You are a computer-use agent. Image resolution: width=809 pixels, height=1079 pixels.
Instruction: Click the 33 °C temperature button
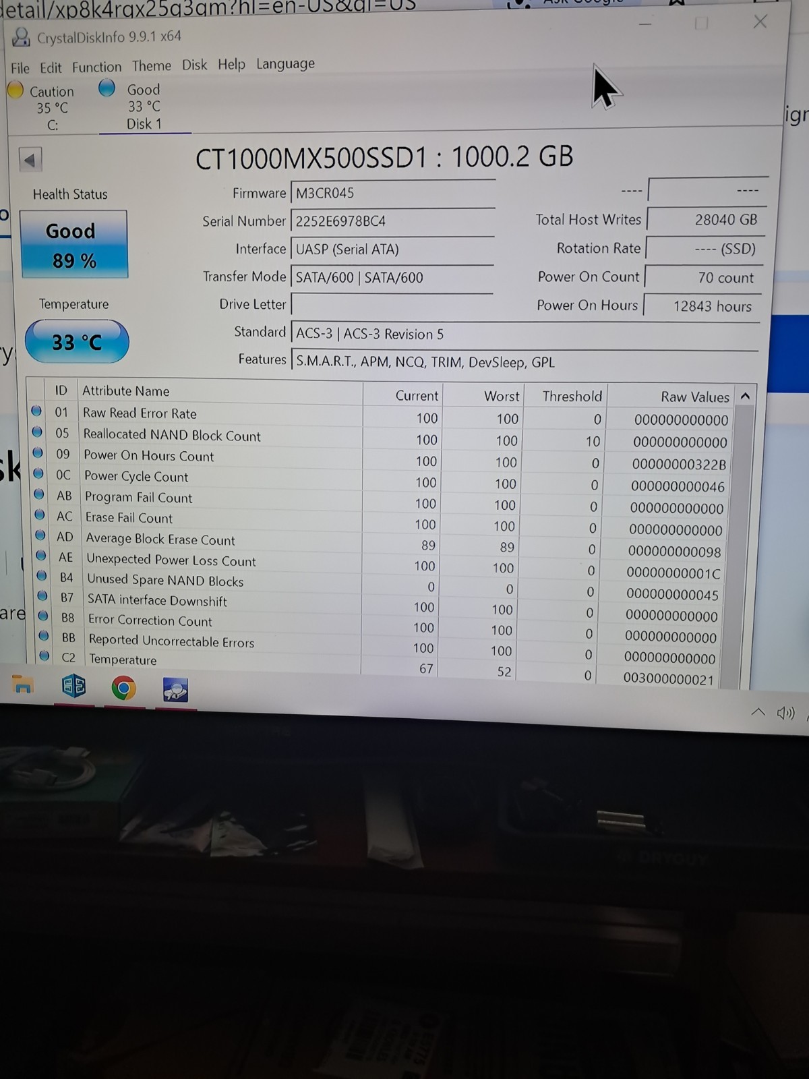click(77, 342)
